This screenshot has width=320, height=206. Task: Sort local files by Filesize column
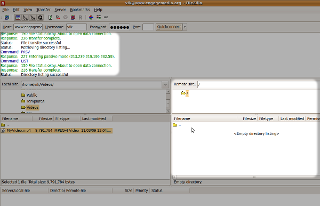[x=43, y=118]
